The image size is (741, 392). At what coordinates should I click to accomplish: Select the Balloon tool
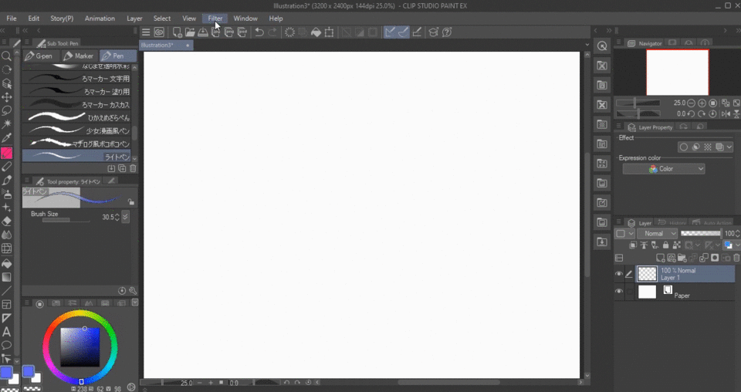tap(7, 345)
